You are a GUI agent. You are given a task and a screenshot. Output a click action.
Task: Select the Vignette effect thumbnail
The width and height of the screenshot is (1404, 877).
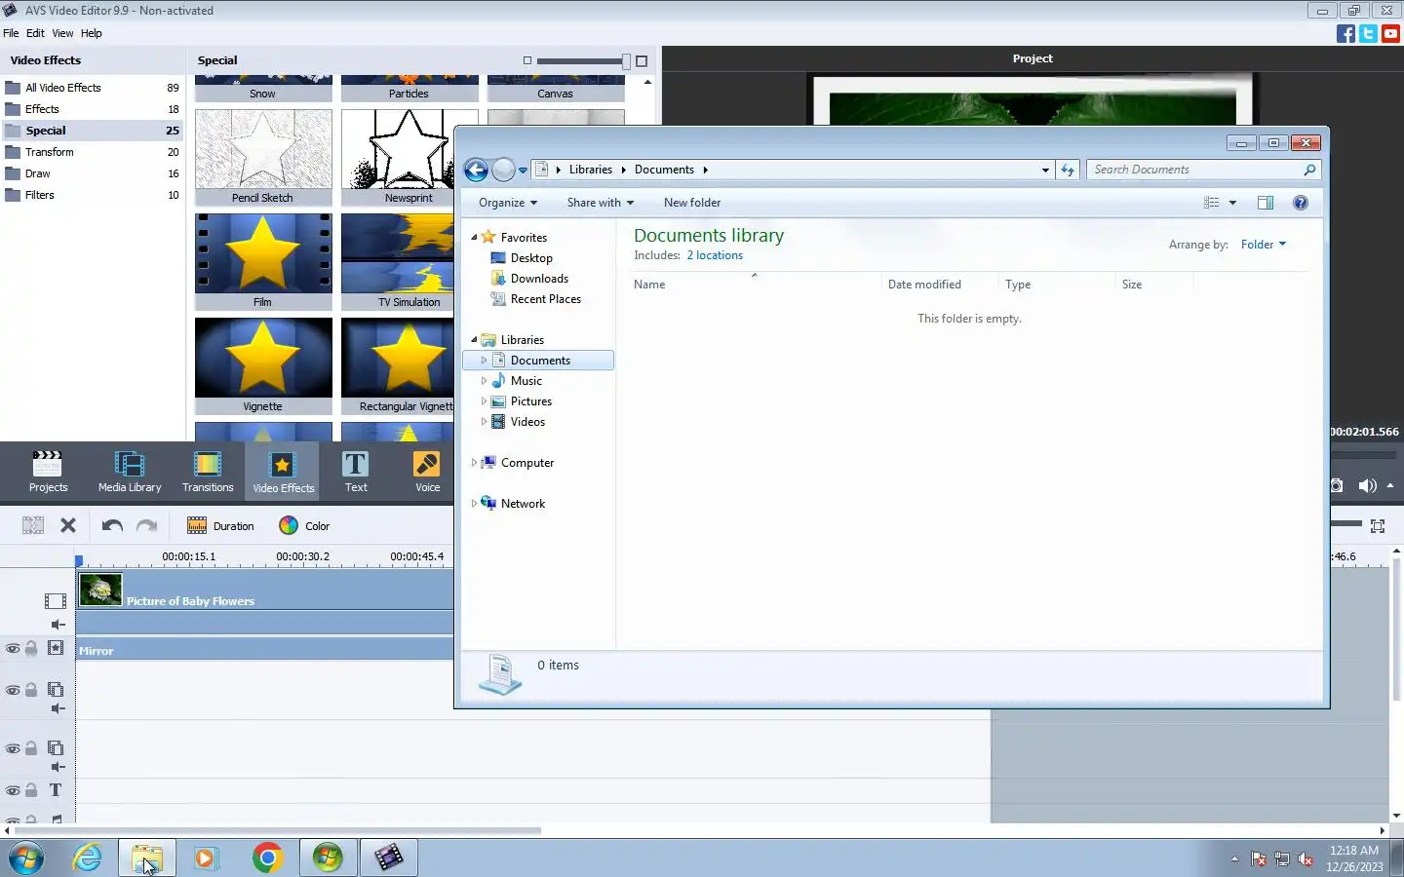pos(263,366)
